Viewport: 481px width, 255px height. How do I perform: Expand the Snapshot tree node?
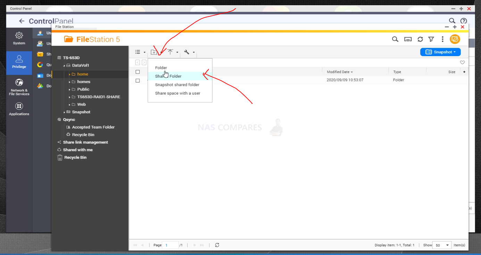pyautogui.click(x=64, y=112)
